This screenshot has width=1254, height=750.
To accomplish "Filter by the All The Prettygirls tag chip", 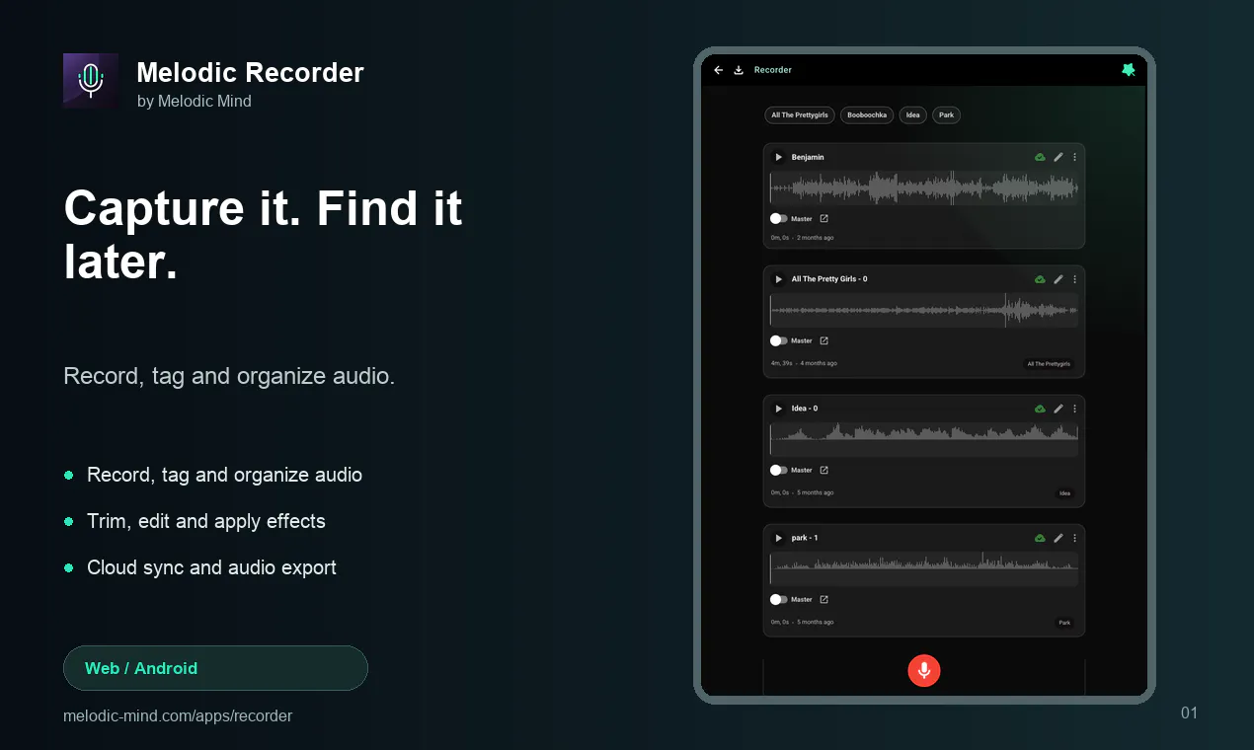I will tap(800, 115).
